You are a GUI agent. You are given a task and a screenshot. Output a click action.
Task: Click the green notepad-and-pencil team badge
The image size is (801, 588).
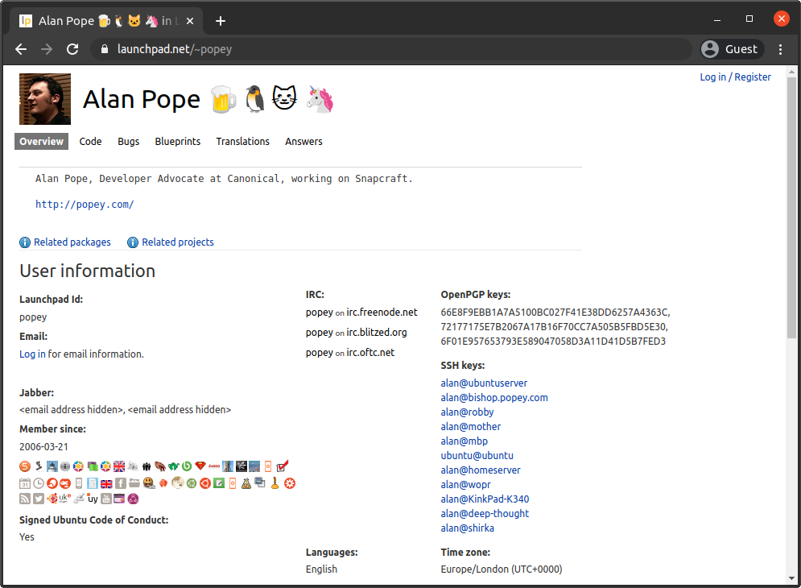click(219, 483)
